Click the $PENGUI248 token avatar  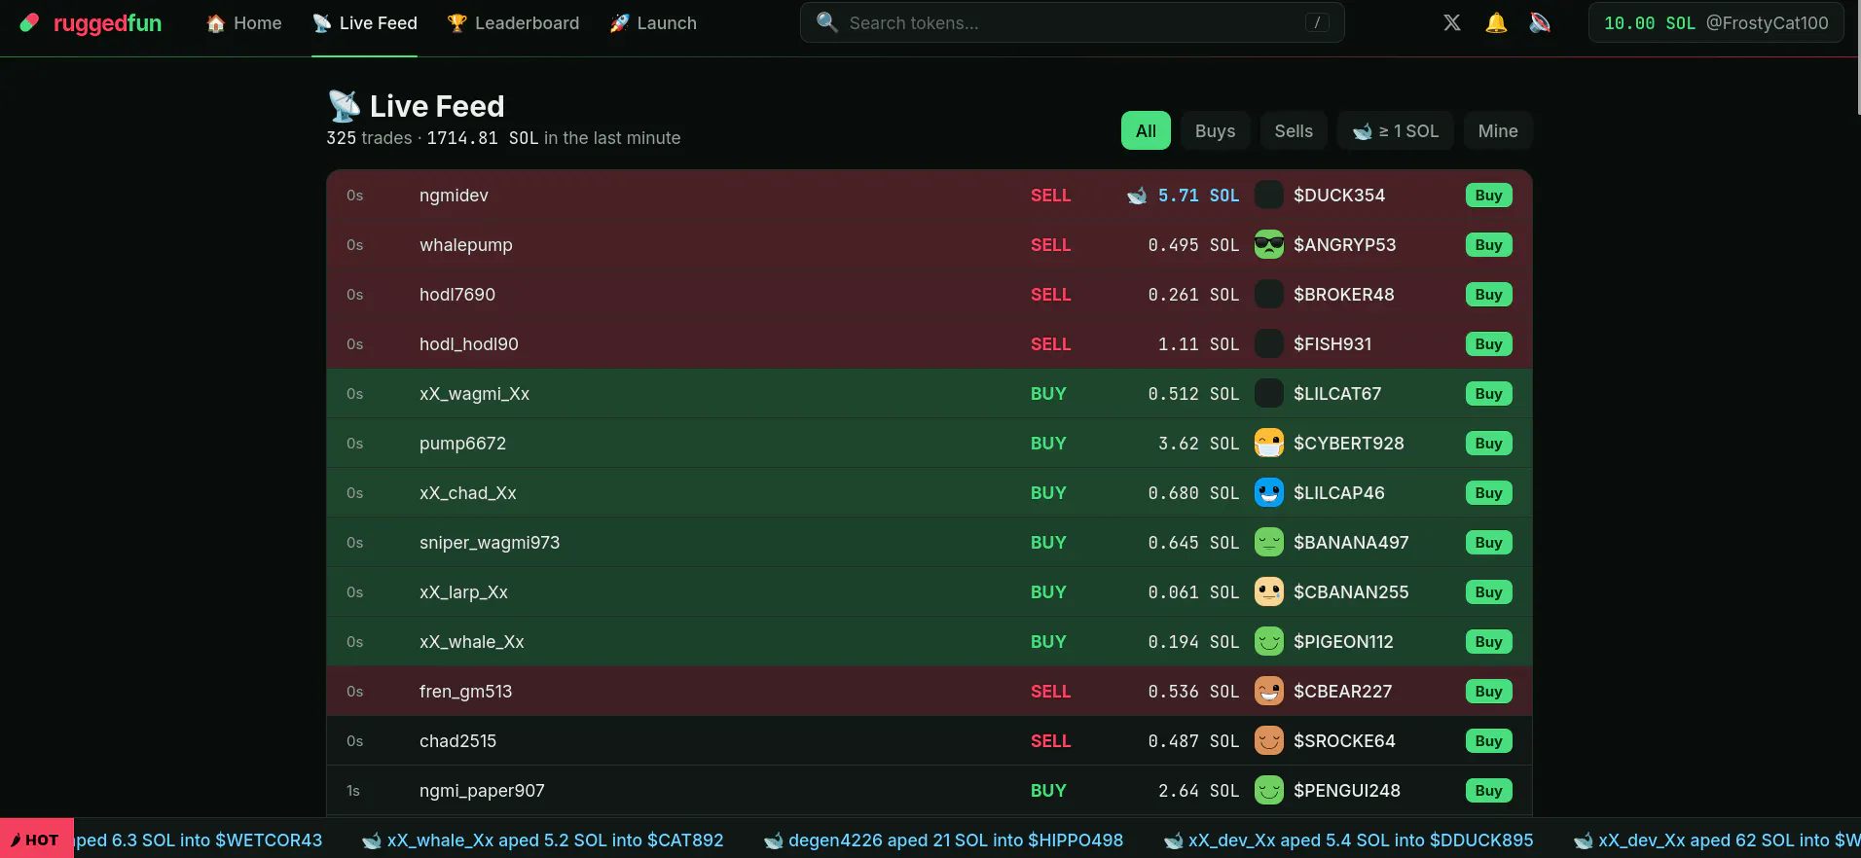[1269, 791]
